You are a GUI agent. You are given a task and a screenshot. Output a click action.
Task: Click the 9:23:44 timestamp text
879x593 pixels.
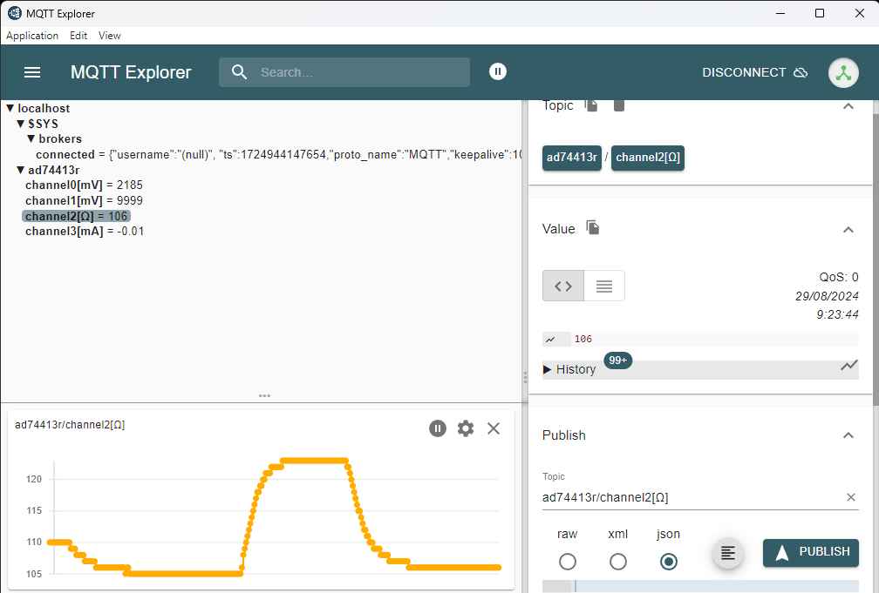[837, 314]
